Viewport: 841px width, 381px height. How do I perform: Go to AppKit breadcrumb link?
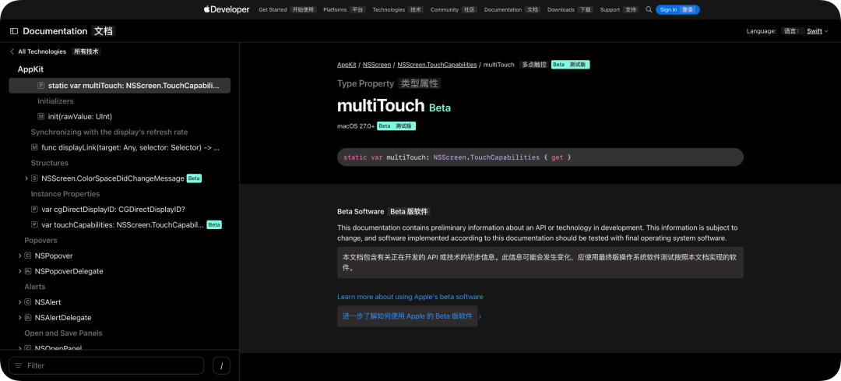click(x=347, y=65)
